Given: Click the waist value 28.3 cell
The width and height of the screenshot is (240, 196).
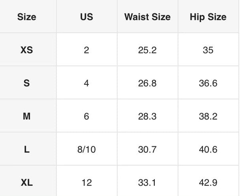Looking at the screenshot, I should point(147,116).
